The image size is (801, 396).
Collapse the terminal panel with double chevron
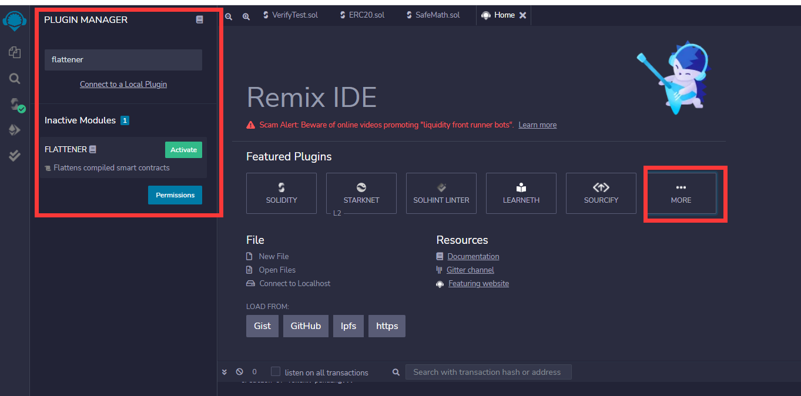coord(224,372)
